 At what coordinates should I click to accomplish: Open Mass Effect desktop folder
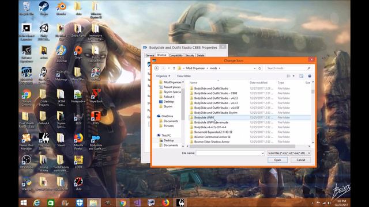click(78, 74)
